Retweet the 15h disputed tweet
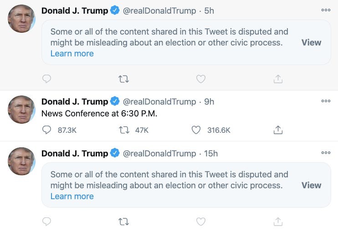Image resolution: width=338 pixels, height=231 pixels. (123, 222)
